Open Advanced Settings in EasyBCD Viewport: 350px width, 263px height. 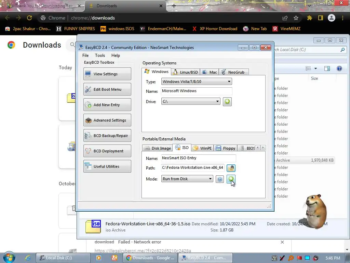click(x=107, y=120)
